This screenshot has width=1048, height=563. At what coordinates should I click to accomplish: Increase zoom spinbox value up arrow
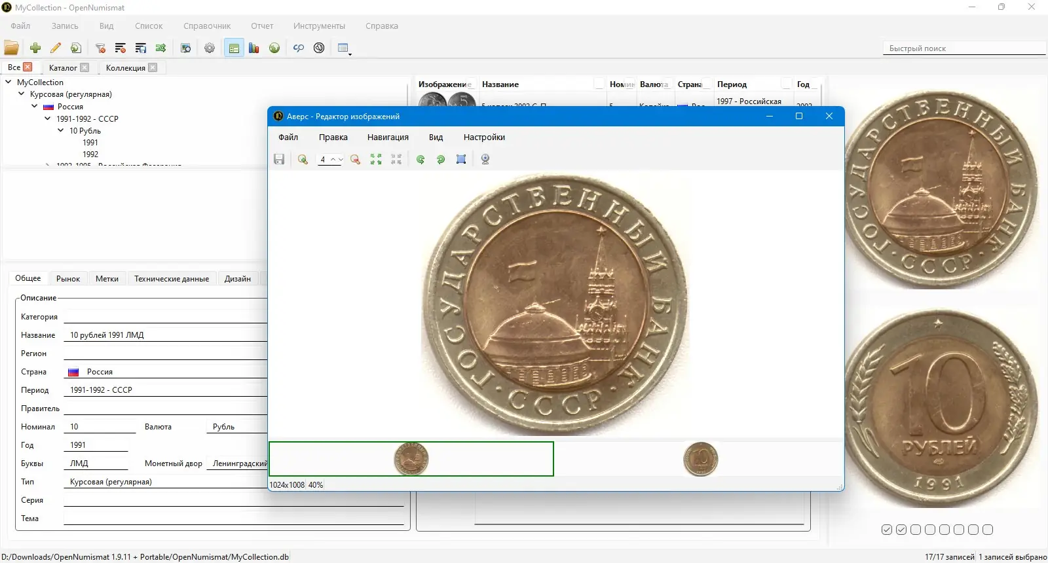coord(333,159)
